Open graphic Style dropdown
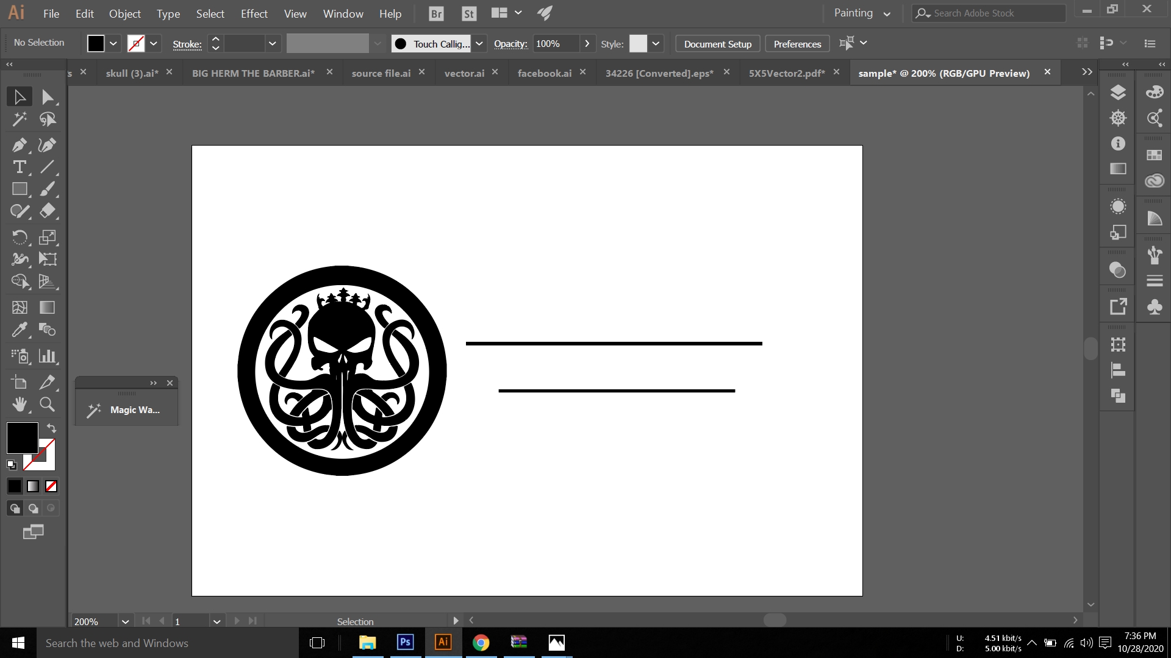Viewport: 1171px width, 658px height. tap(656, 43)
